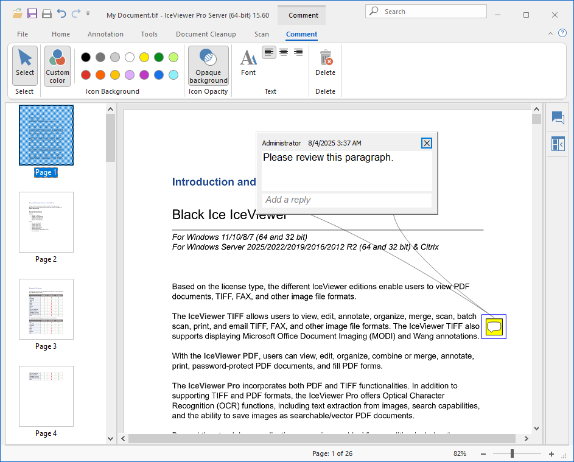
Task: Pick the black icon background color
Action: 86,57
